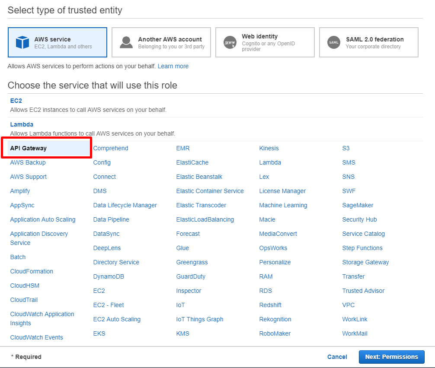The width and height of the screenshot is (435, 368).
Task: Select the AWS service cube icon
Action: (x=22, y=42)
